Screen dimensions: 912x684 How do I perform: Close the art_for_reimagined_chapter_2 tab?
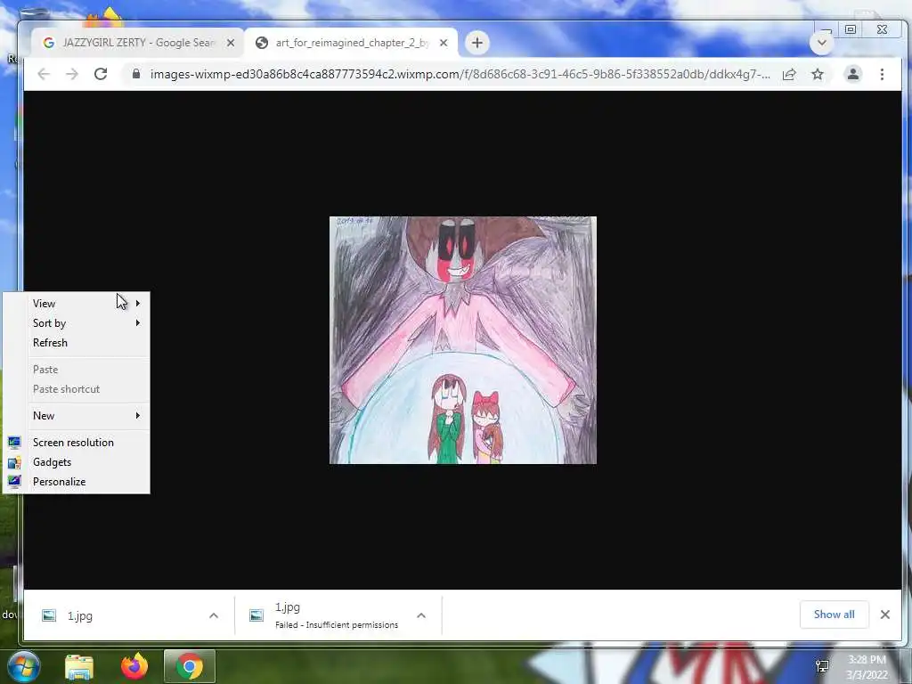click(444, 43)
